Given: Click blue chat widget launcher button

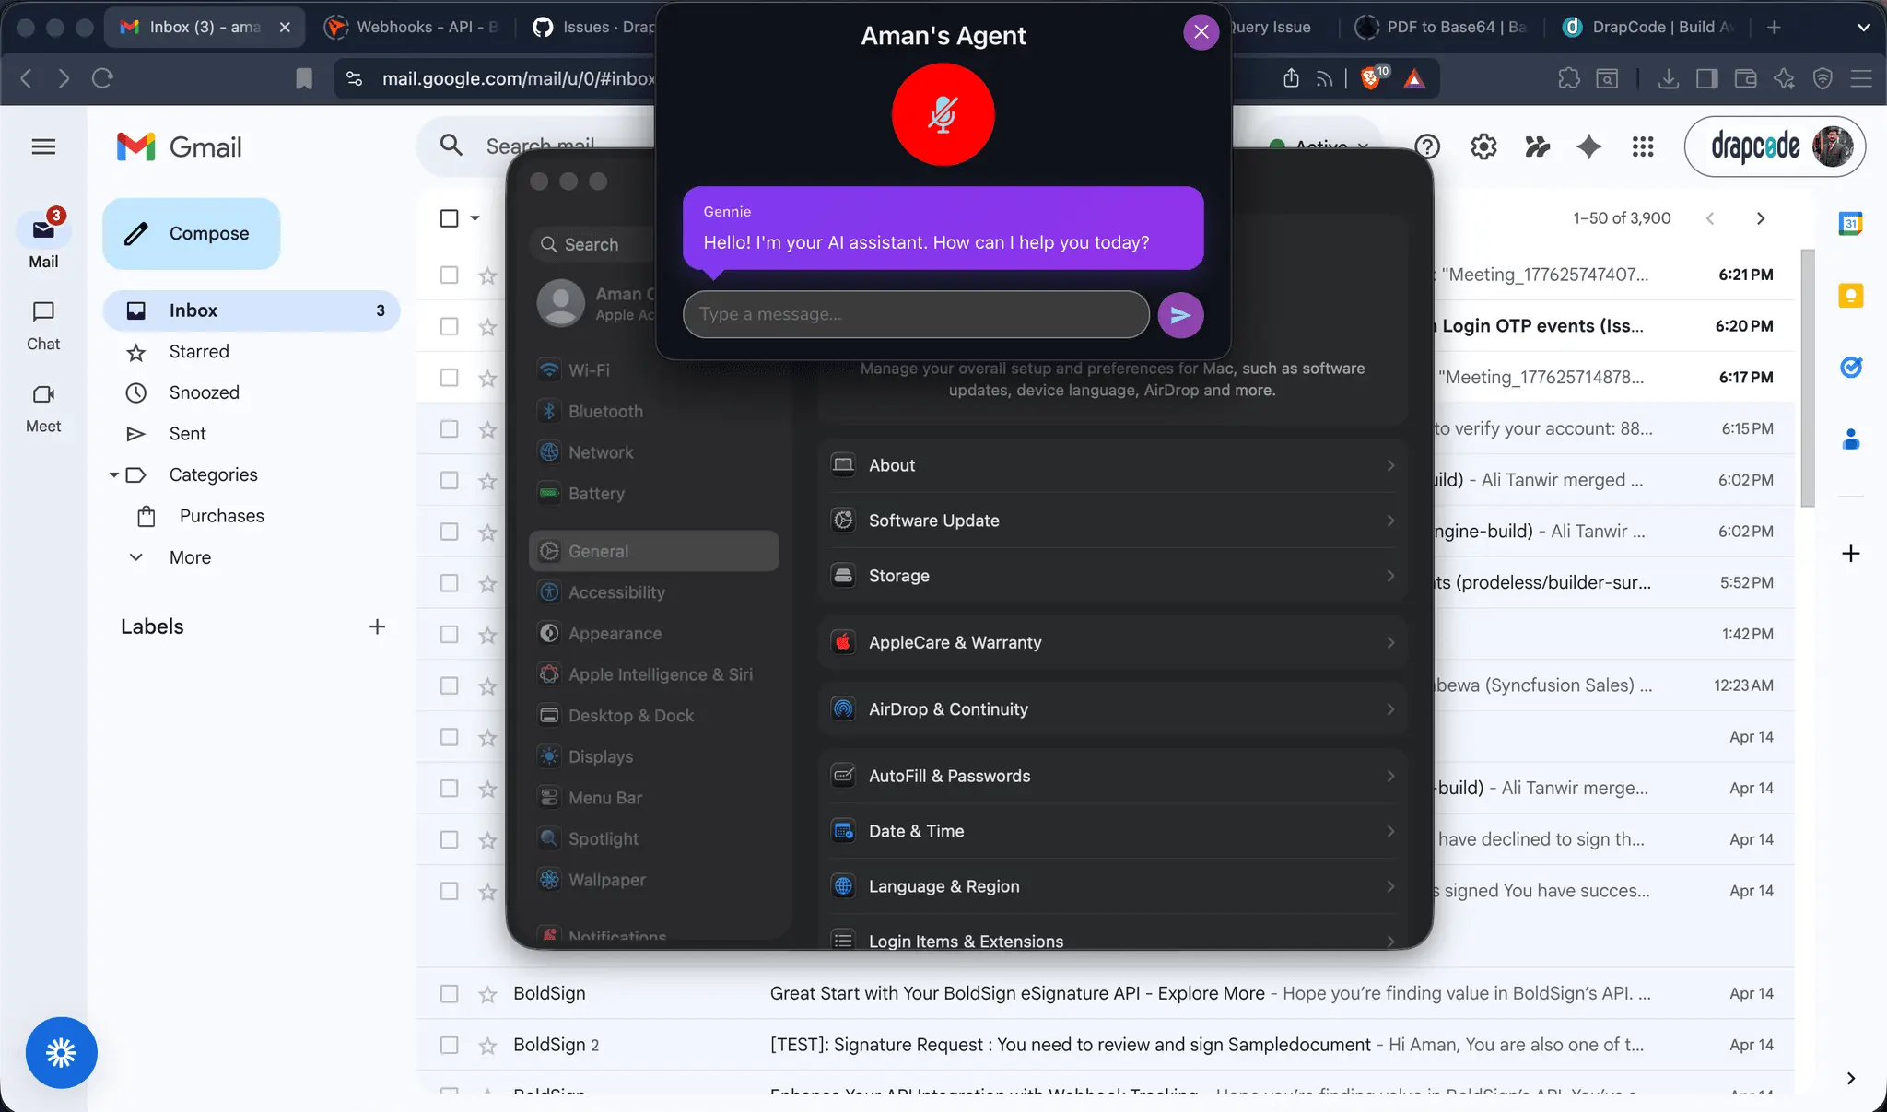Looking at the screenshot, I should (61, 1052).
